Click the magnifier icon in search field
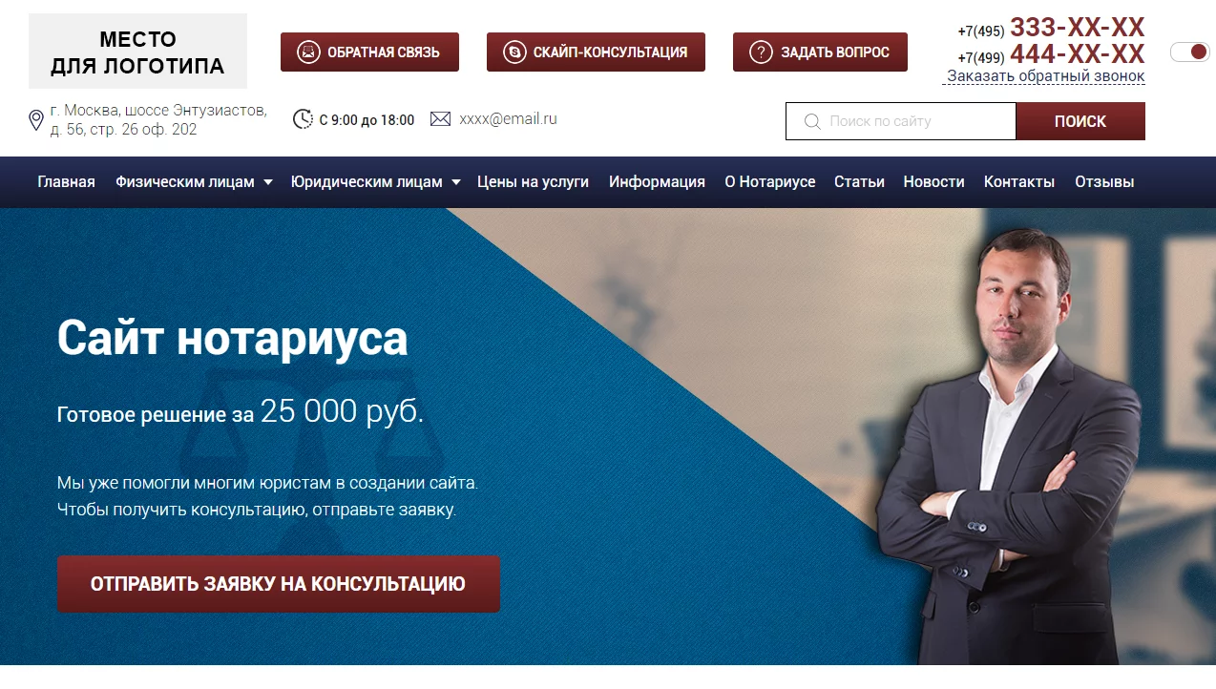Screen dimensions: 1216x689 tap(812, 121)
